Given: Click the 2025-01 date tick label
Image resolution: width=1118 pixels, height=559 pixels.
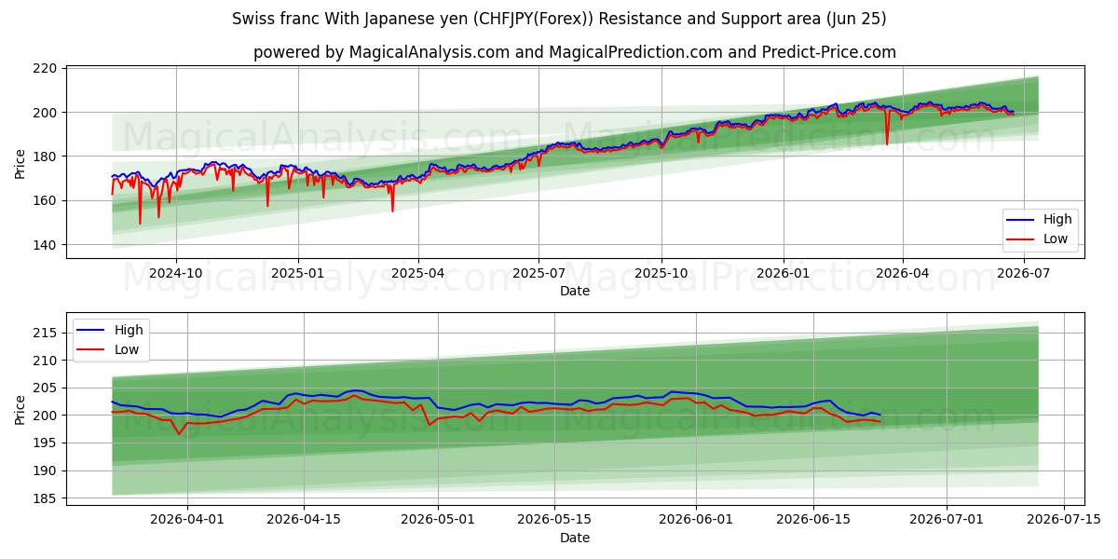Looking at the screenshot, I should (x=299, y=274).
